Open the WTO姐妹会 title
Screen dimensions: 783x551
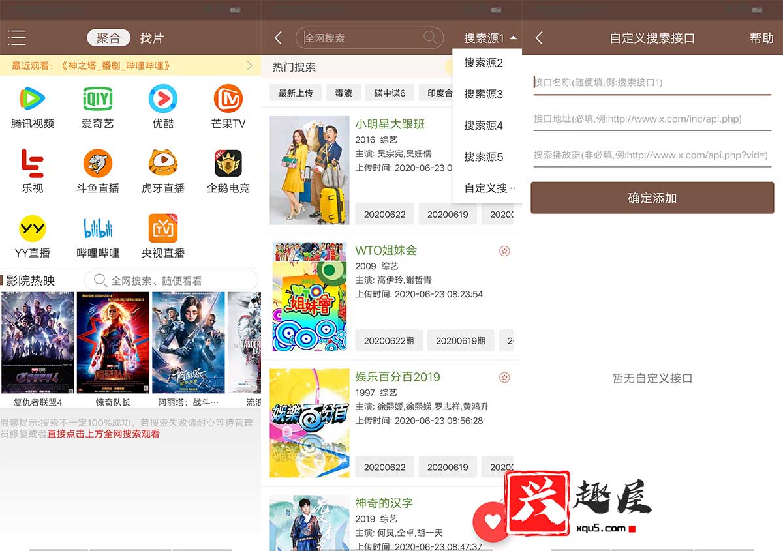pos(386,250)
